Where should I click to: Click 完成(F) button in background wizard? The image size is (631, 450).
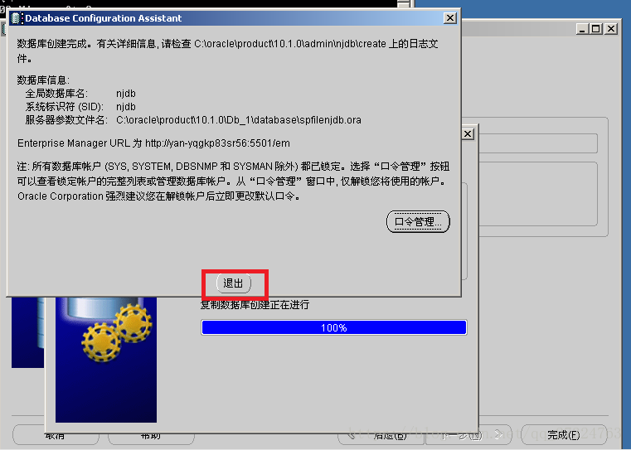coord(564,435)
